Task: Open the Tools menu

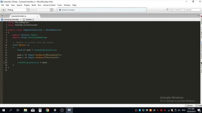Action: (60, 5)
